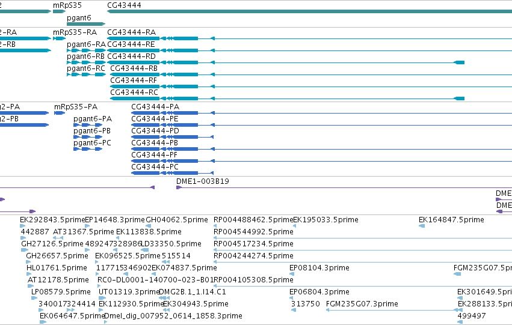Click EK195033.5prime EST label
512x325 pixels.
pyautogui.click(x=326, y=220)
